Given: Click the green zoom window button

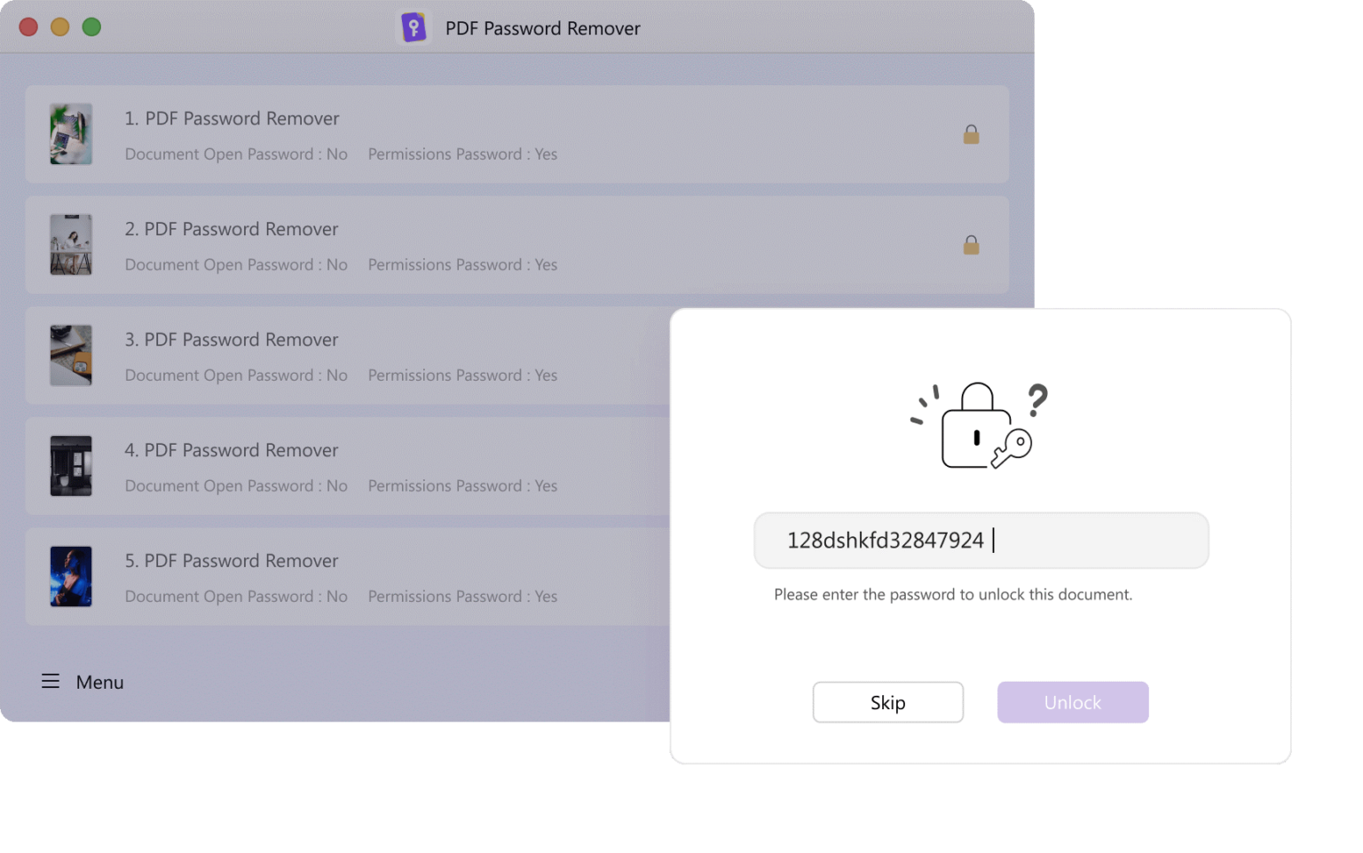Looking at the screenshot, I should coord(91,27).
